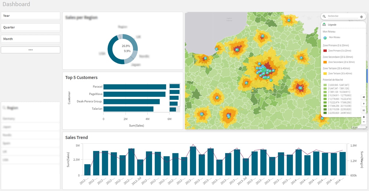This screenshot has height=191, width=369.
Task: Toggle the 3D map view
Action: click(x=364, y=110)
